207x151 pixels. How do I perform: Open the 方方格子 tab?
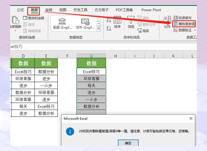(x=102, y=10)
